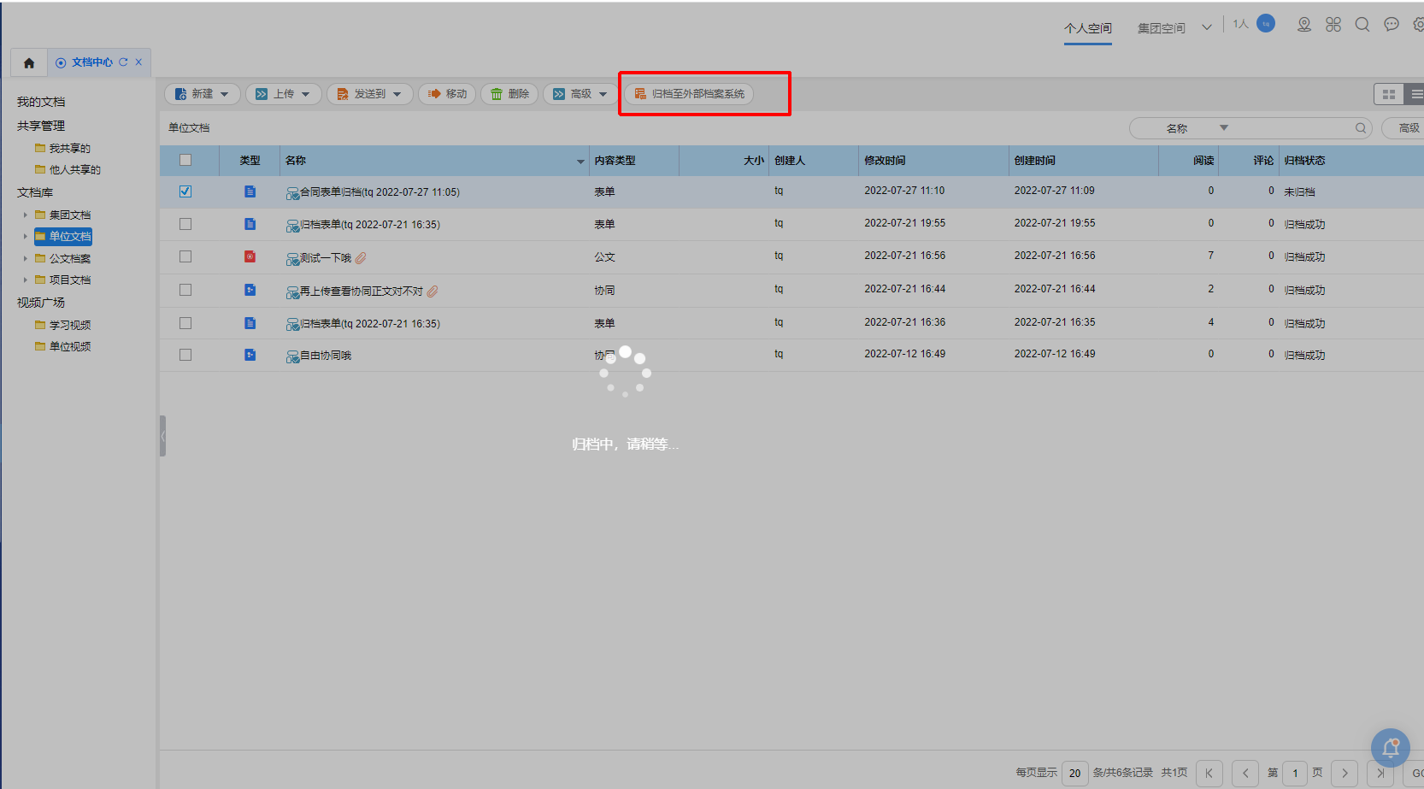
Task: Click the 移动 move button
Action: [x=447, y=94]
